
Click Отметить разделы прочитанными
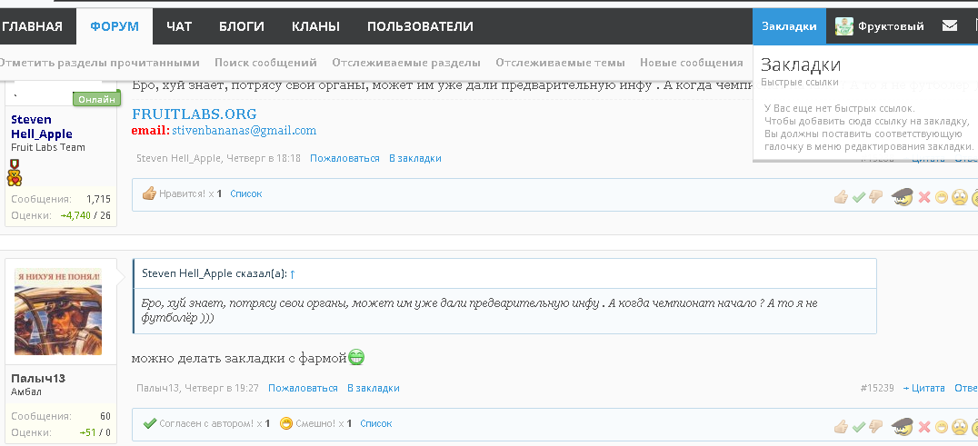click(x=98, y=63)
